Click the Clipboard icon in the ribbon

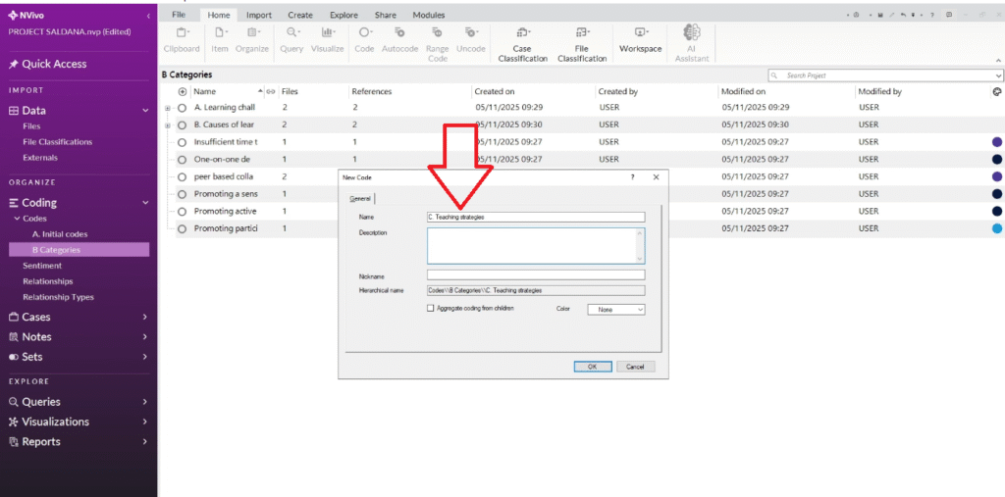point(181,33)
